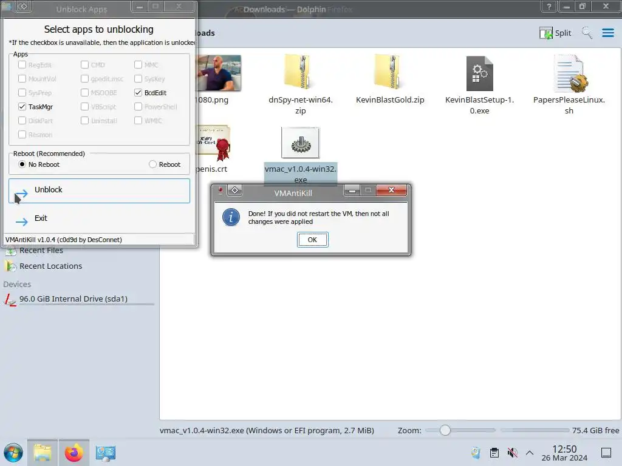Screen dimensions: 622x466
Task: Expand hidden system tray icons arrow
Action: [530, 453]
